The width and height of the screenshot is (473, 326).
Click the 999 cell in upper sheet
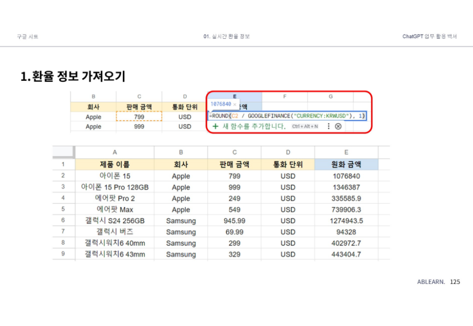(139, 126)
